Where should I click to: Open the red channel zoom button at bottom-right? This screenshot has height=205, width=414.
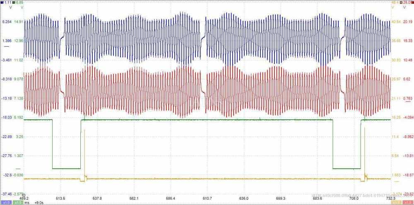click(407, 202)
